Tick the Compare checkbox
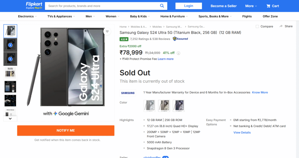 coord(257,27)
